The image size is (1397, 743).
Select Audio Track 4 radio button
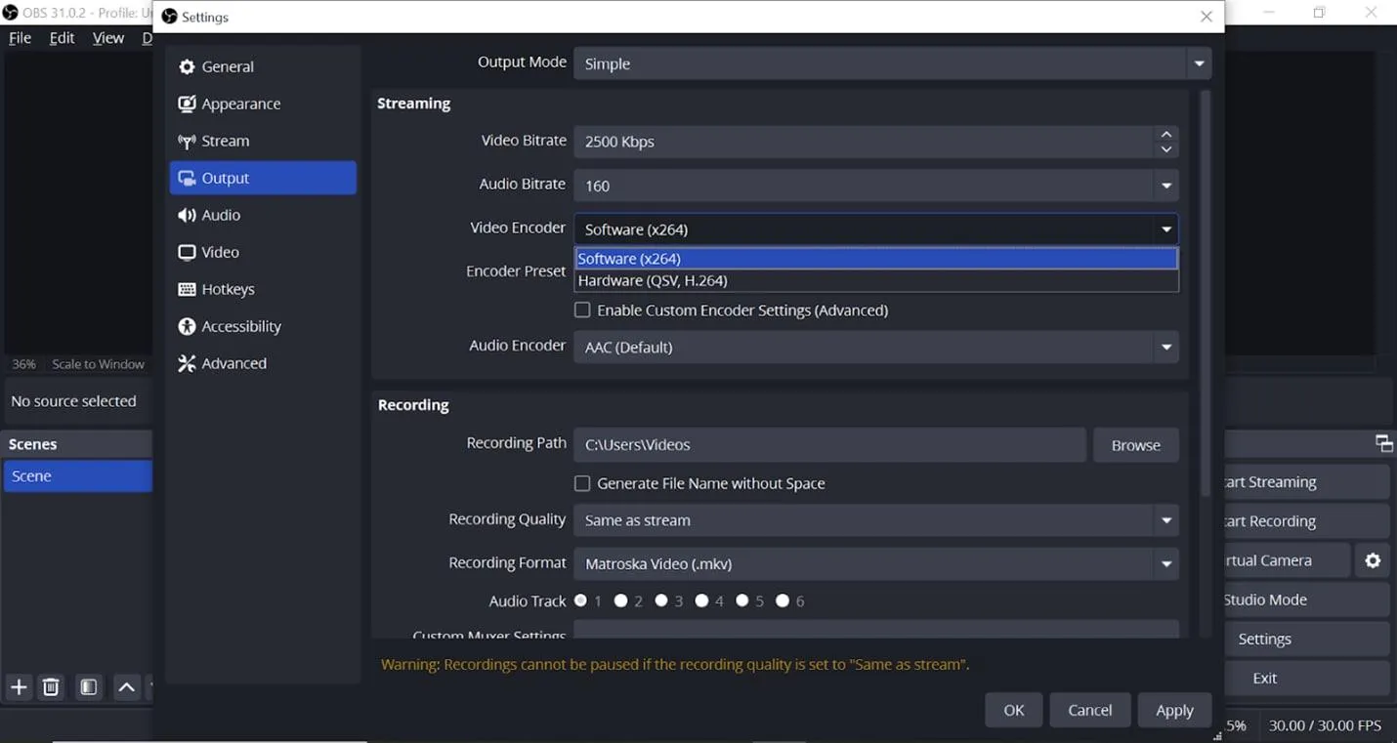701,600
